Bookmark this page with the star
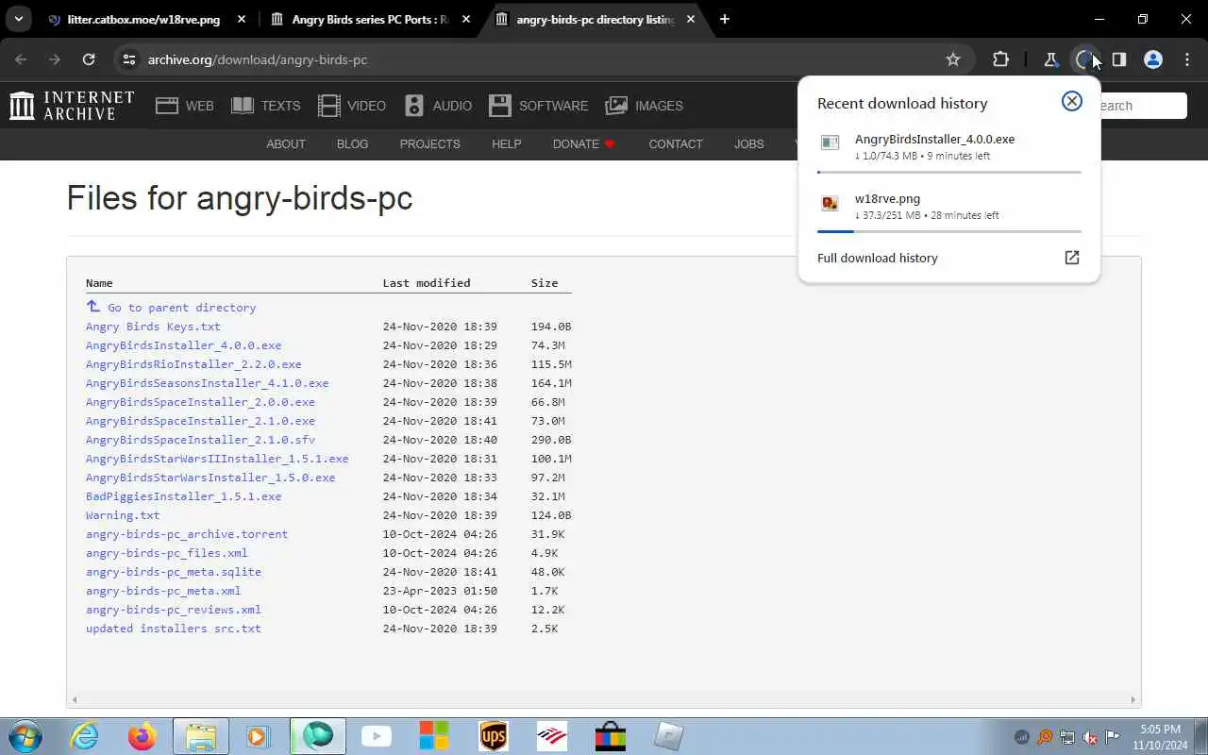 (953, 59)
